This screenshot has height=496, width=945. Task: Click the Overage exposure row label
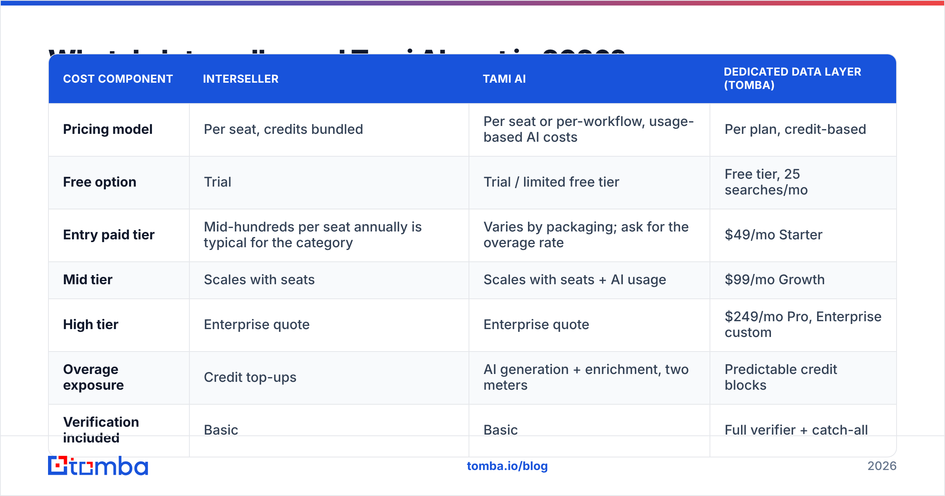coord(93,377)
